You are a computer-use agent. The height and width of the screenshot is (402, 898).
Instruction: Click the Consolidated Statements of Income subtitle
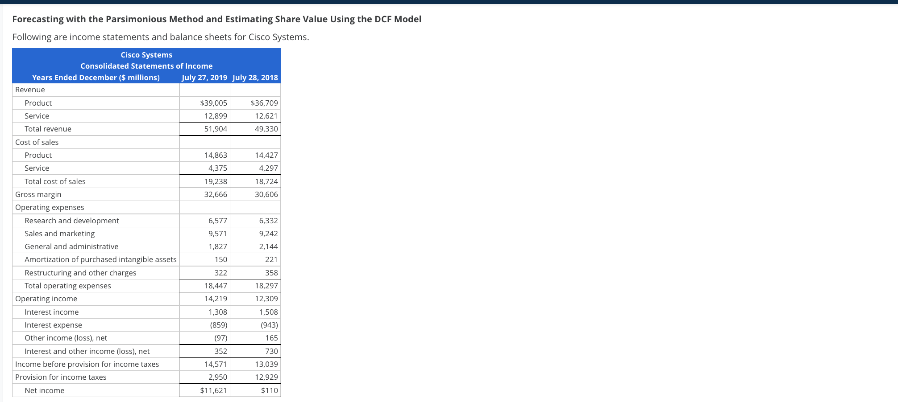[146, 66]
